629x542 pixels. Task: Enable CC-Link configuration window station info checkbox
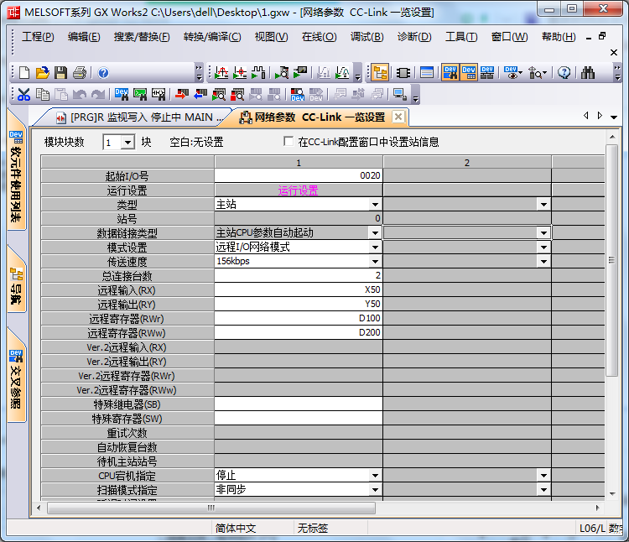(289, 142)
